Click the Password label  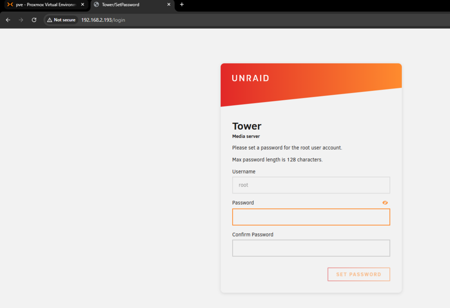(243, 203)
